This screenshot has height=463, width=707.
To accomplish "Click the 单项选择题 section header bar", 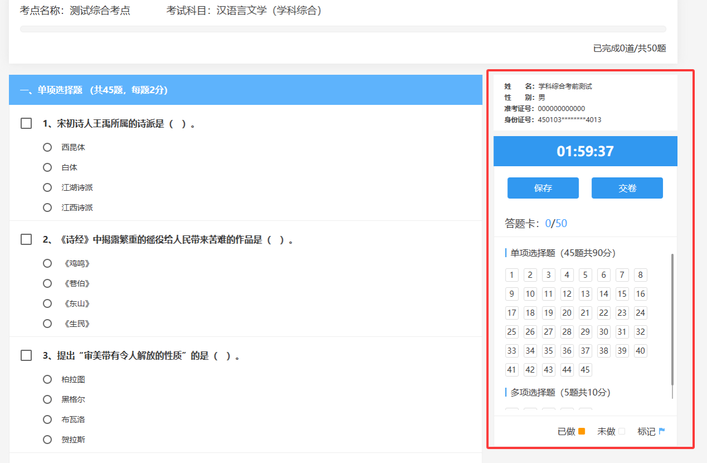I will point(245,90).
